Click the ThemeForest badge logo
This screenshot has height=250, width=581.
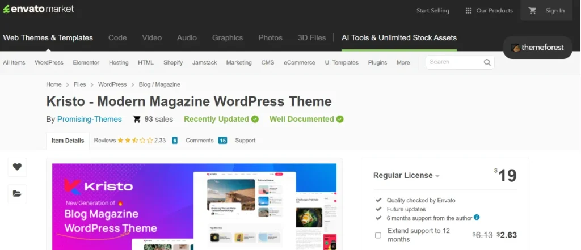537,48
